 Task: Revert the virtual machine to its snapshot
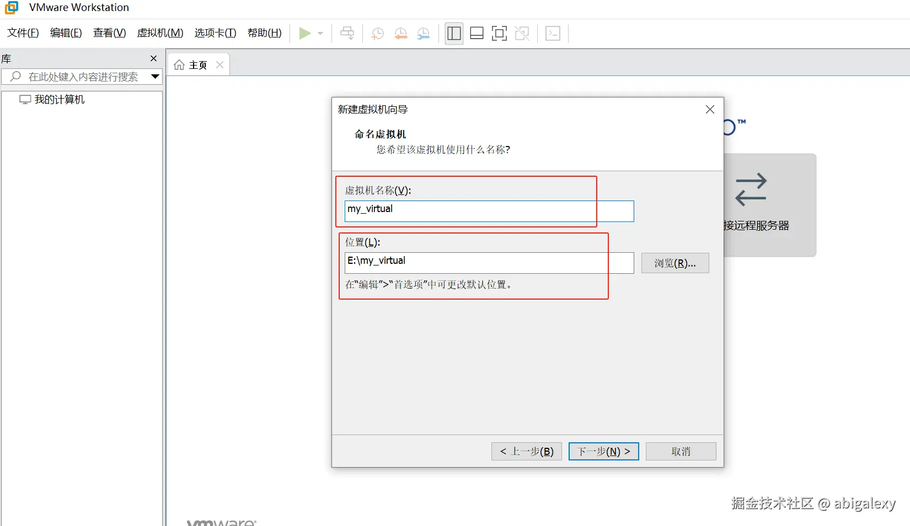pos(400,33)
